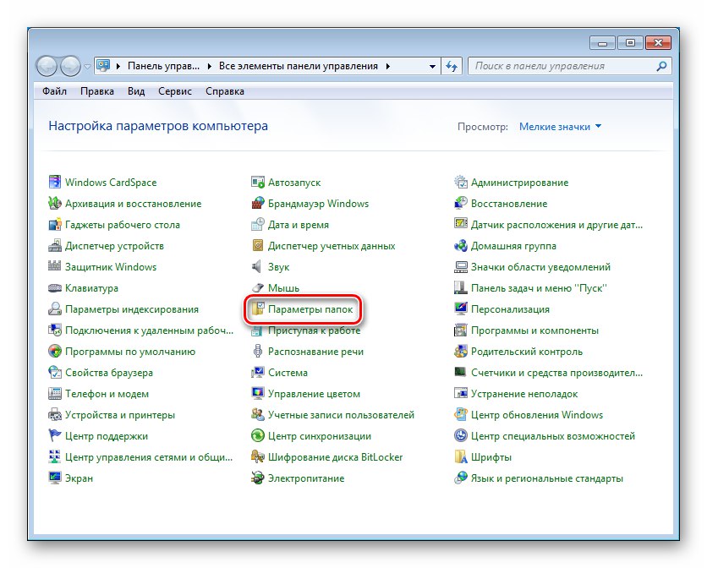Click the Центр обновления Windows icon
Viewport: 707px width, 568px height.
pyautogui.click(x=460, y=415)
